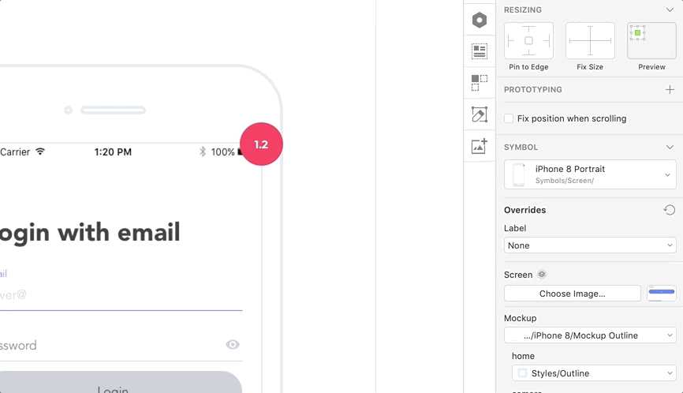Click the Bluetooth icon in phone status bar
The image size is (683, 393).
click(x=203, y=152)
